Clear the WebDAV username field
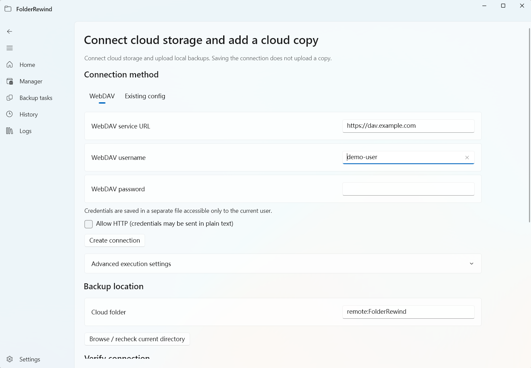This screenshot has height=368, width=531. [467, 158]
